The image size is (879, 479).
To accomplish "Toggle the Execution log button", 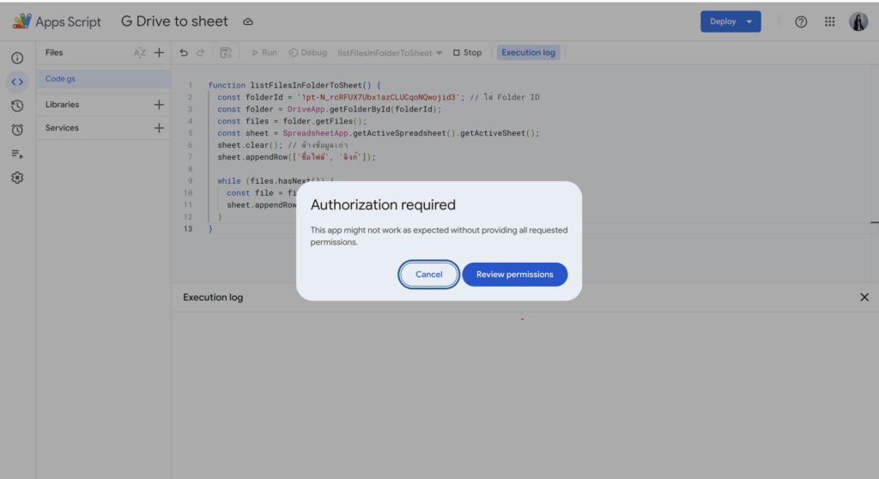I will coord(528,52).
